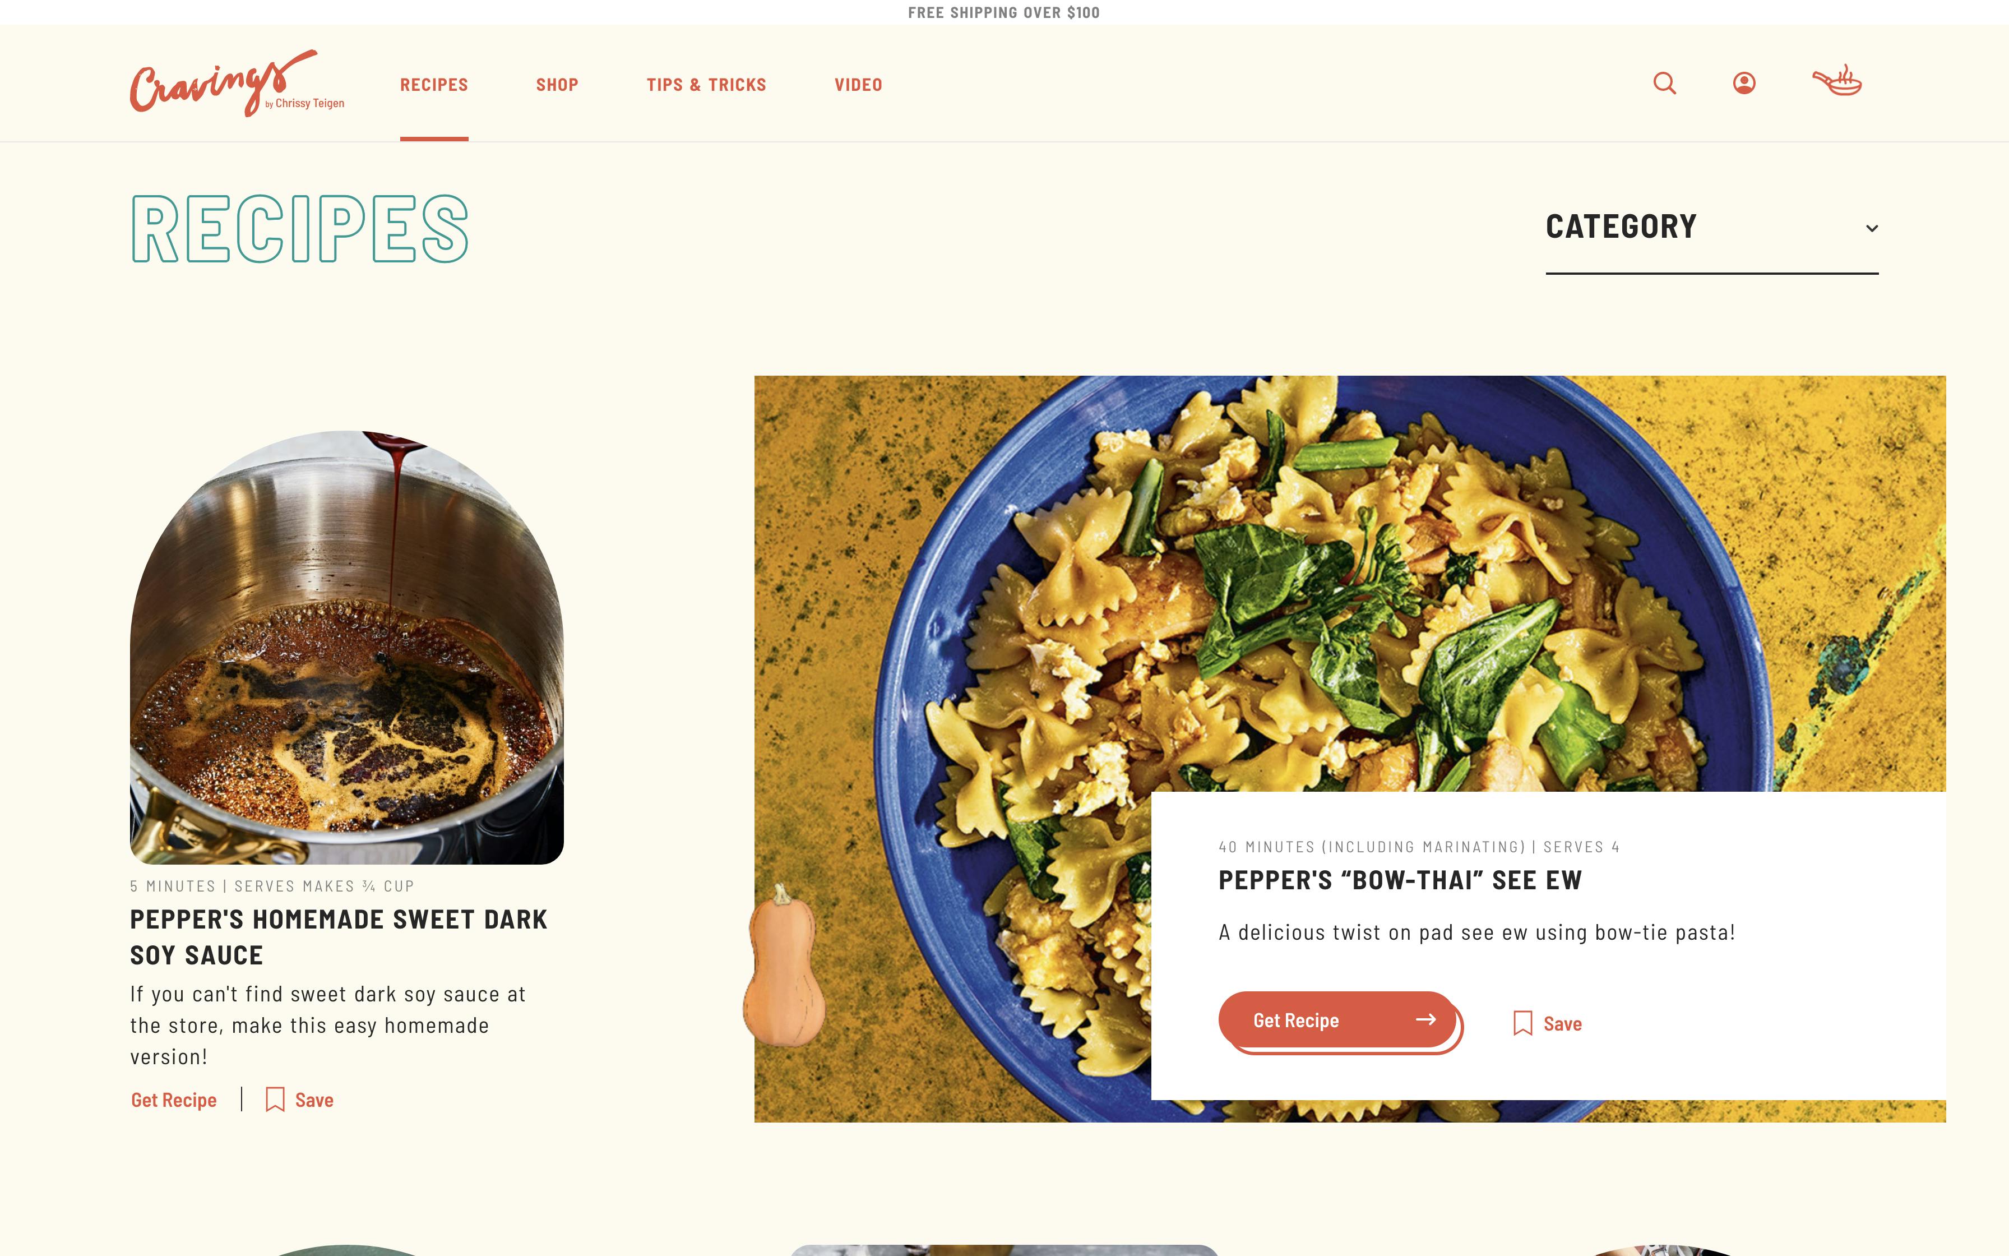2009x1256 pixels.
Task: Save the Bow-Thai See Ew recipe
Action: [1548, 1023]
